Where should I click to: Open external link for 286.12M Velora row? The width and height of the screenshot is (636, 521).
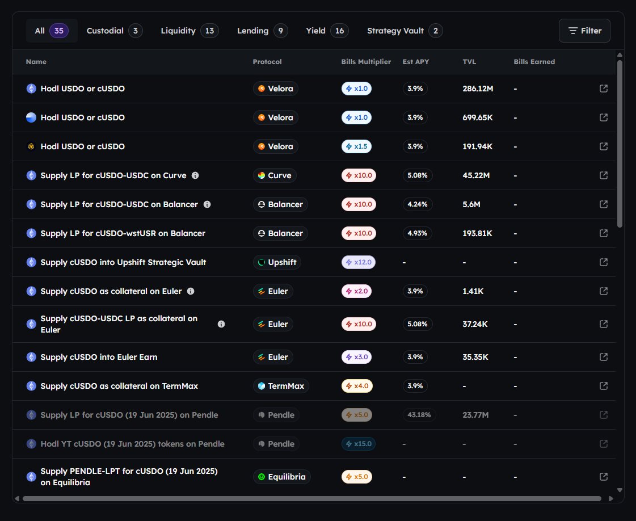point(604,89)
